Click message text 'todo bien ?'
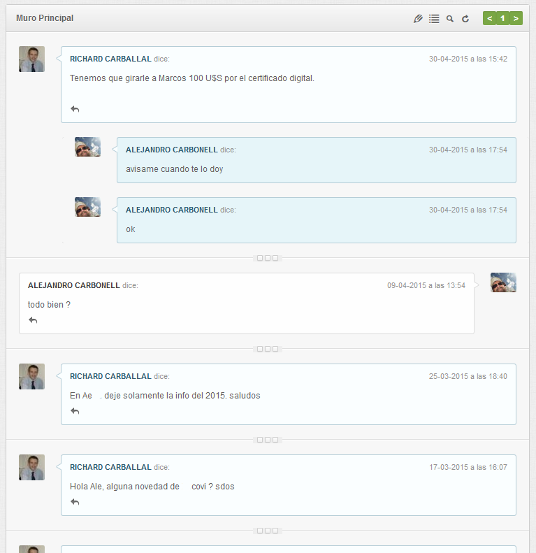This screenshot has height=553, width=536. (49, 305)
